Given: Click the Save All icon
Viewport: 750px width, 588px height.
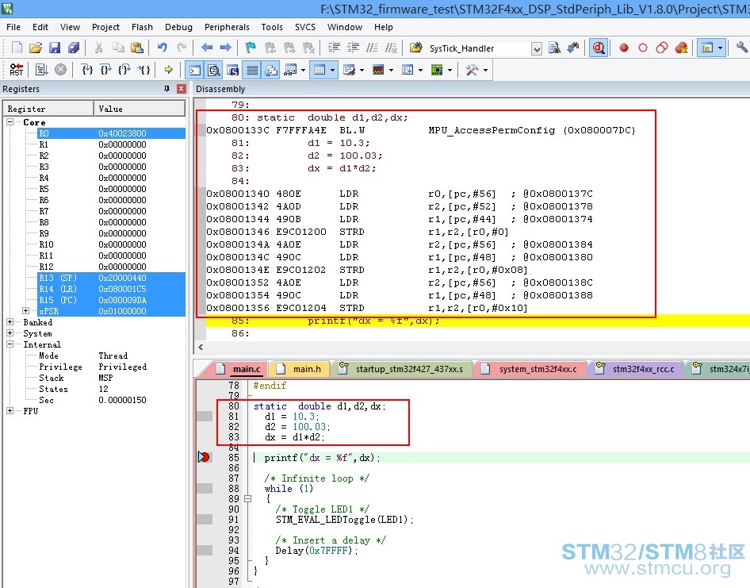Looking at the screenshot, I should point(74,48).
